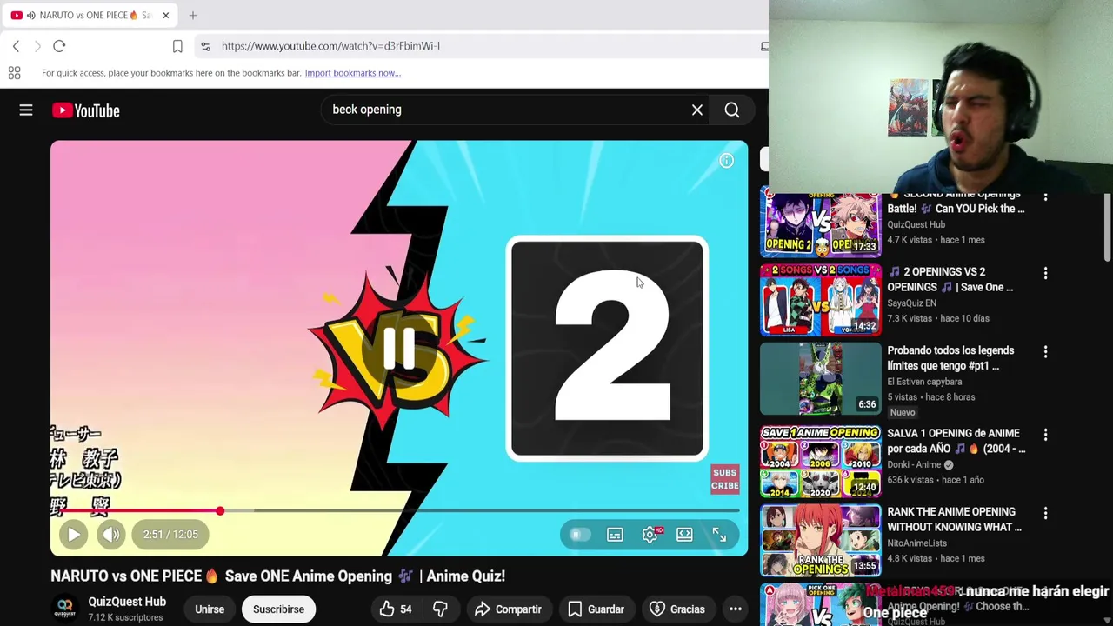
Task: Open '2 OPENINGS VS 2 OPENINGS' video thumbnail
Action: tap(821, 301)
